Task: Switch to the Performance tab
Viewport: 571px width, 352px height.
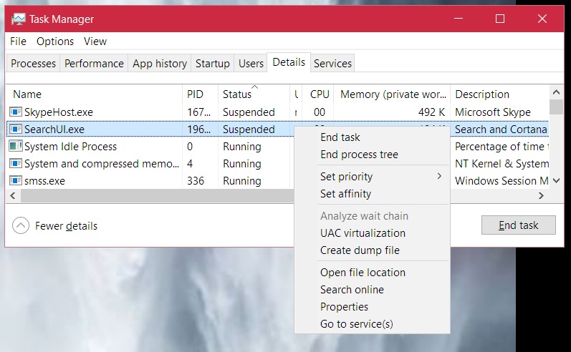Action: pos(94,63)
